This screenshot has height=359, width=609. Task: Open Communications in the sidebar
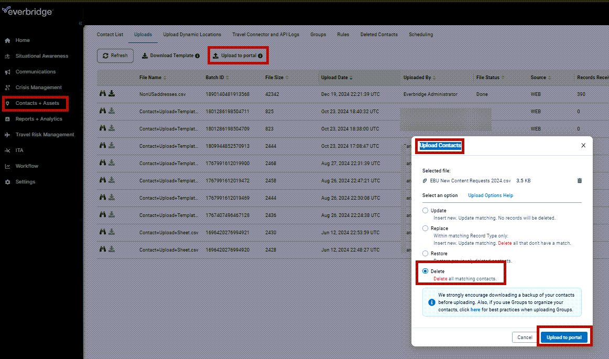coord(35,72)
